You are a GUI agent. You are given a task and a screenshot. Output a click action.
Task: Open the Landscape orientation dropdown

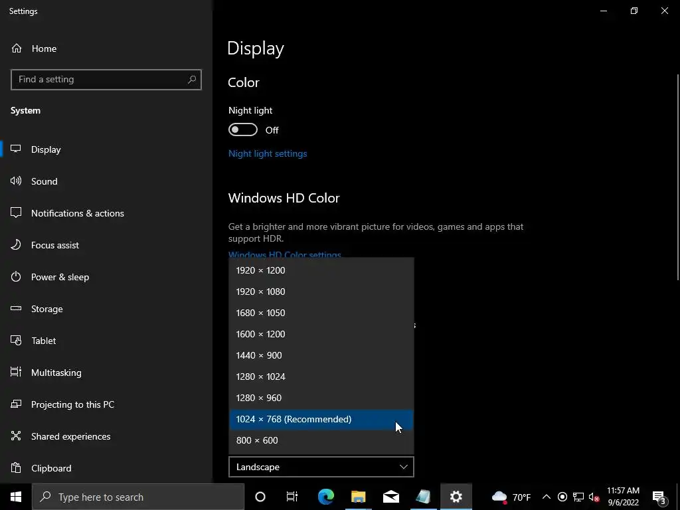(321, 467)
